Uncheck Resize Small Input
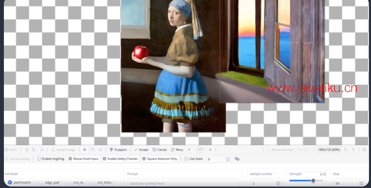 click(70, 159)
